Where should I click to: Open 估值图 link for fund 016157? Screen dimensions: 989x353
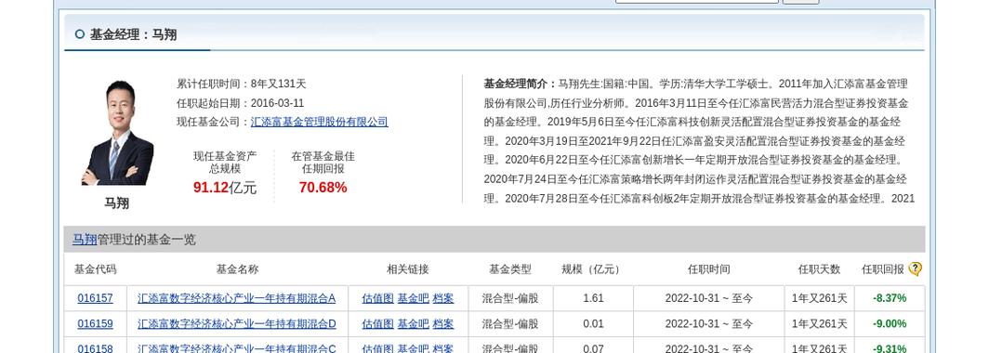tap(377, 298)
